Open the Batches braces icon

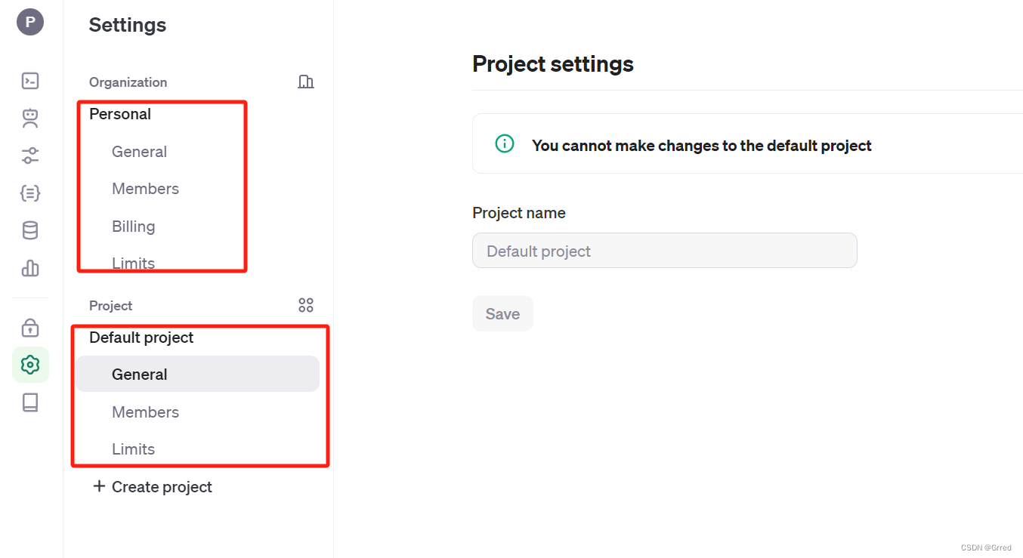30,193
